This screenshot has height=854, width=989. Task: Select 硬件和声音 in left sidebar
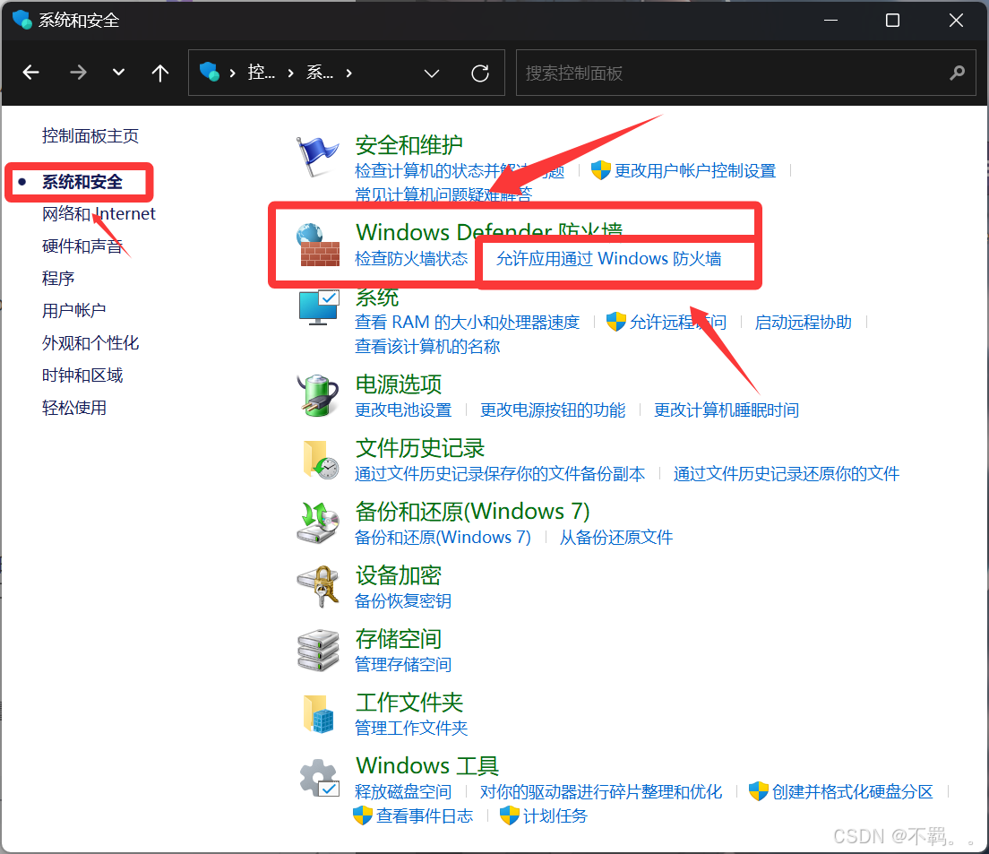point(82,246)
